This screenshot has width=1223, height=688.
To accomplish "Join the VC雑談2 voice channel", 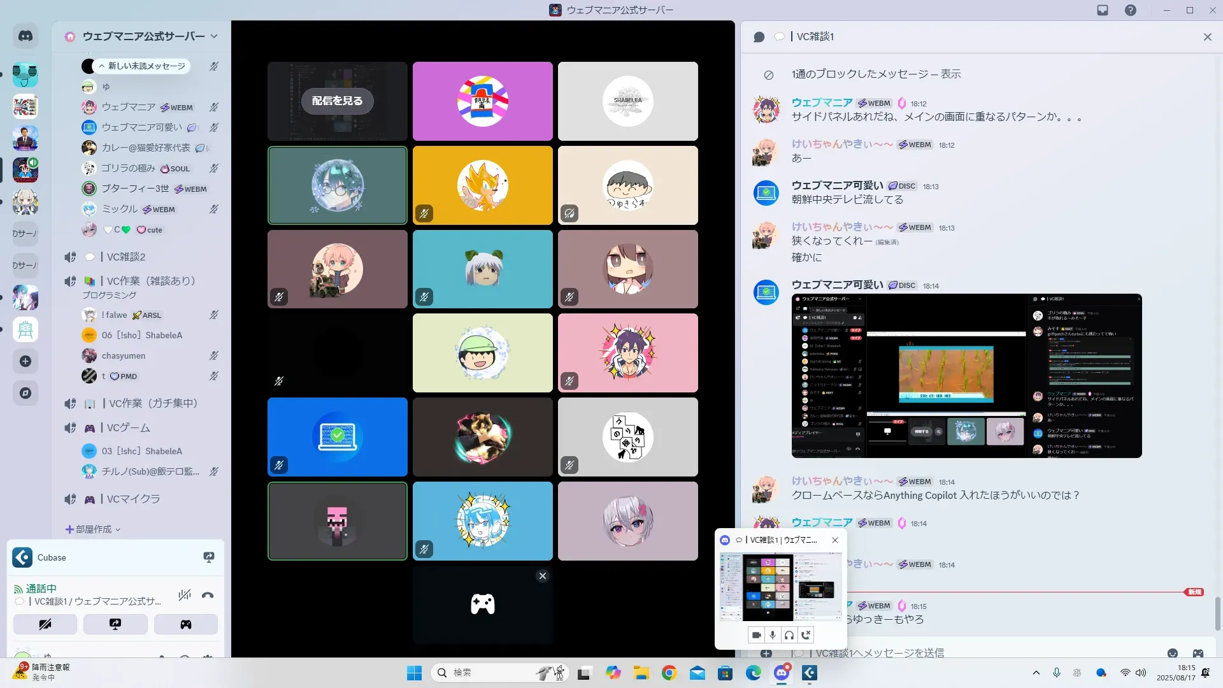I will click(126, 257).
